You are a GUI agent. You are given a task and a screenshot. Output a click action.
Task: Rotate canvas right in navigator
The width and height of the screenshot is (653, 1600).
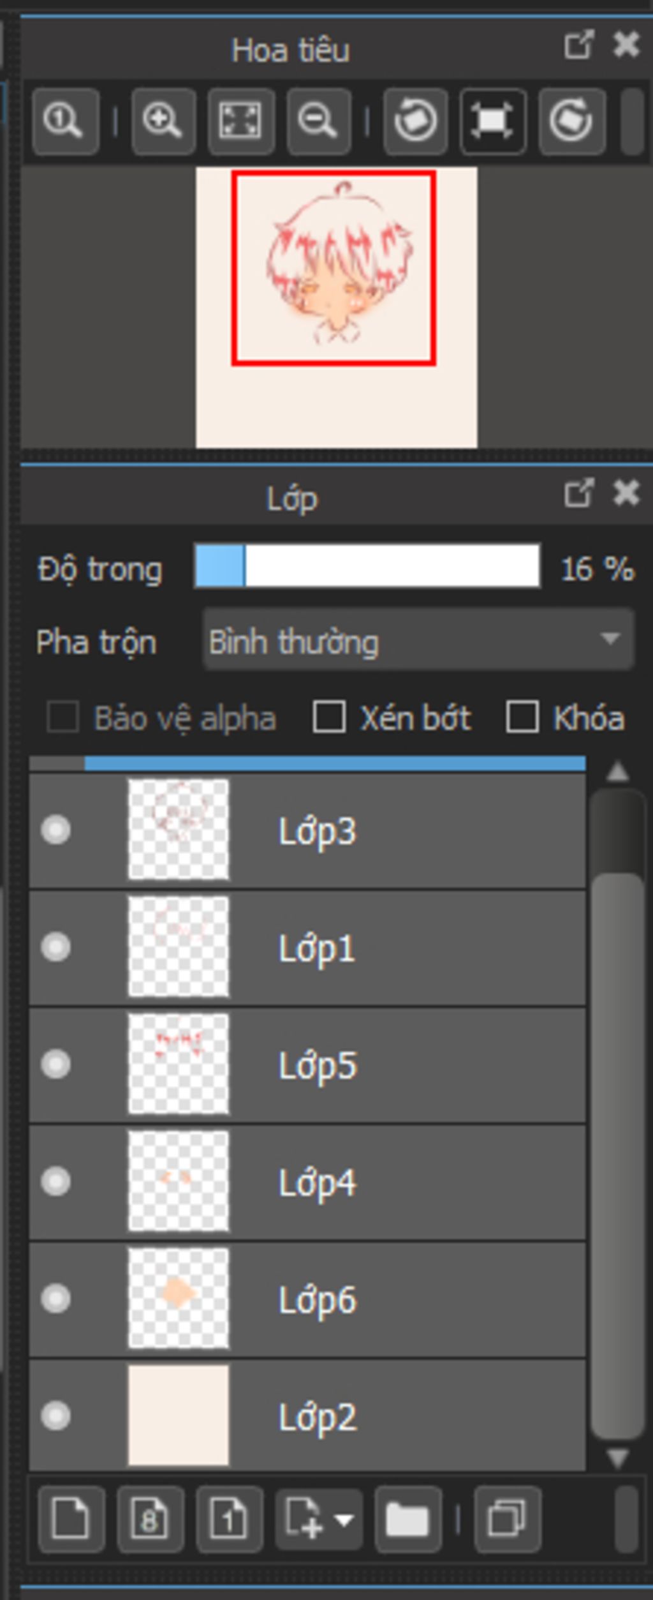pos(571,121)
